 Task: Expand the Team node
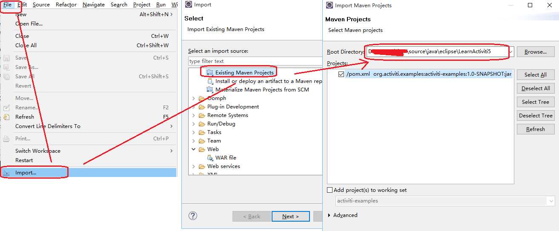[x=194, y=141]
